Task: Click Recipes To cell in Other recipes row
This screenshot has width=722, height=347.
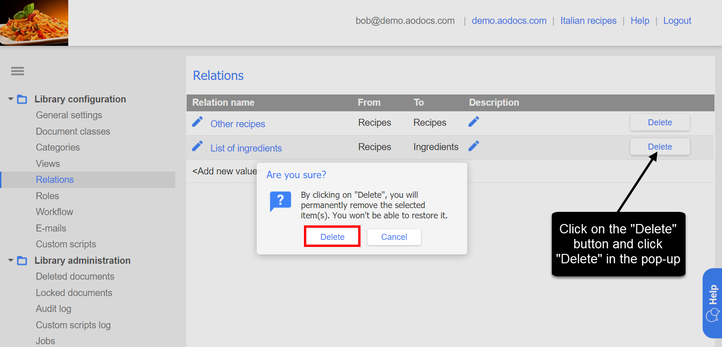Action: pos(430,123)
